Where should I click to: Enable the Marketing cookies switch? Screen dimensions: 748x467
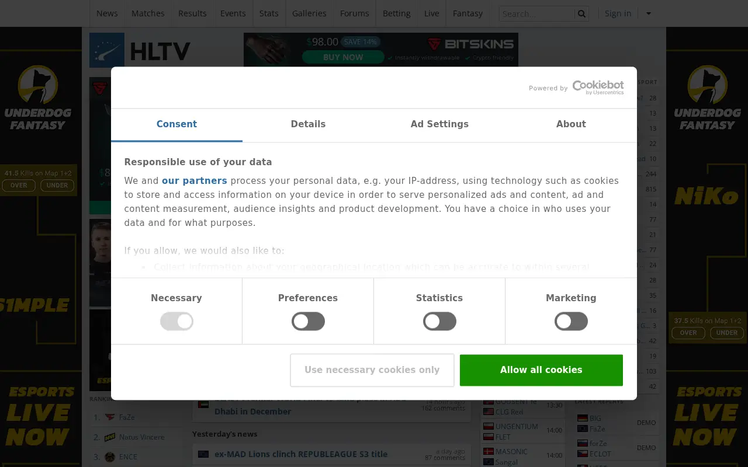571,321
